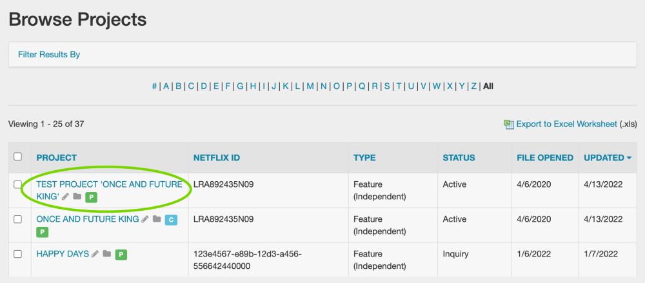645x283 pixels.
Task: Click Export to Excel Worksheet link
Action: [x=566, y=124]
